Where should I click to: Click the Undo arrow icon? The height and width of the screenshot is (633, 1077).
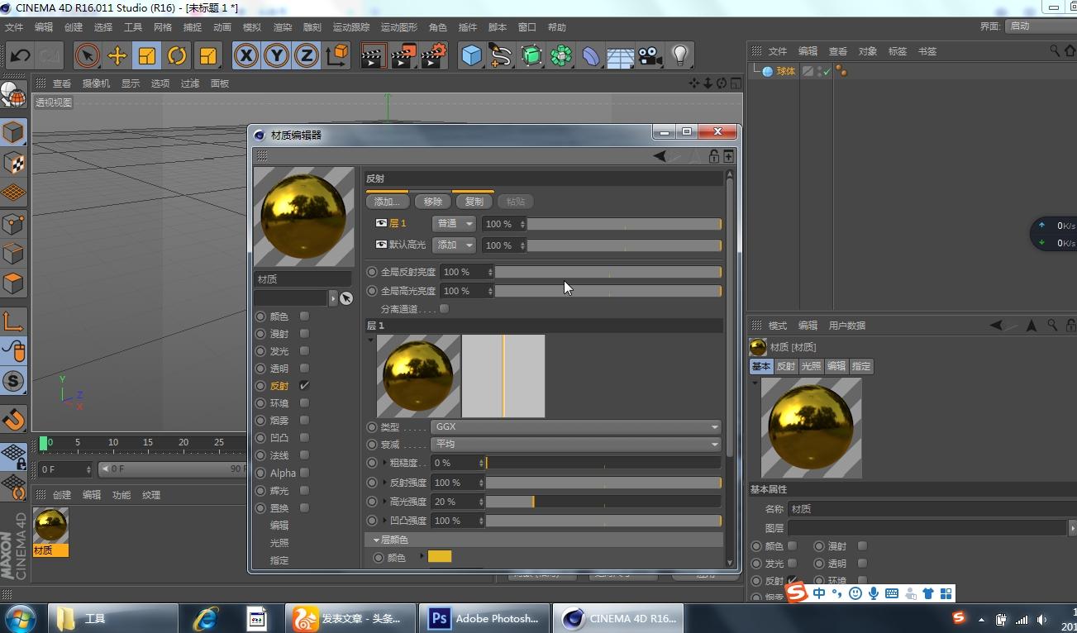(x=20, y=56)
